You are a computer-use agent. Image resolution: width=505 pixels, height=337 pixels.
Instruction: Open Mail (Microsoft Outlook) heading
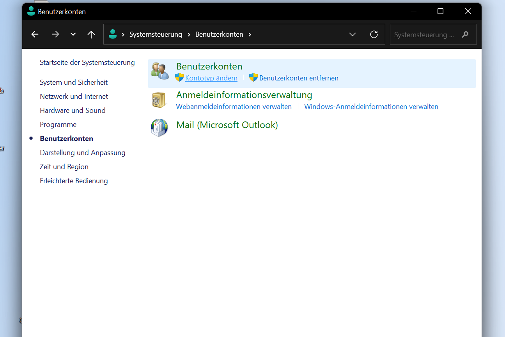pyautogui.click(x=227, y=125)
